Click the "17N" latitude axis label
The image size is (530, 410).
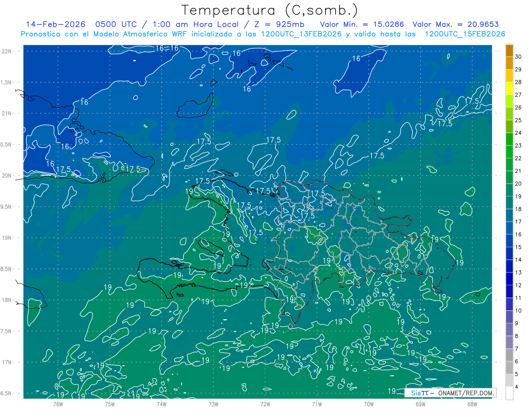(7, 362)
